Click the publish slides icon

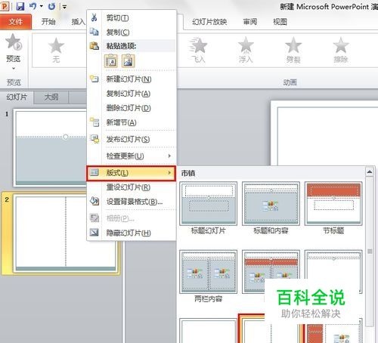tap(94, 139)
